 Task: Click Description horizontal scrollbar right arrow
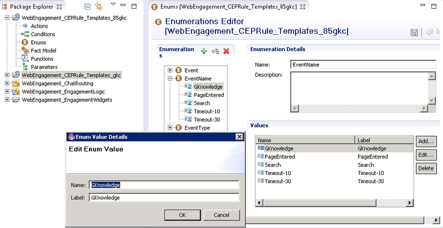[424, 108]
